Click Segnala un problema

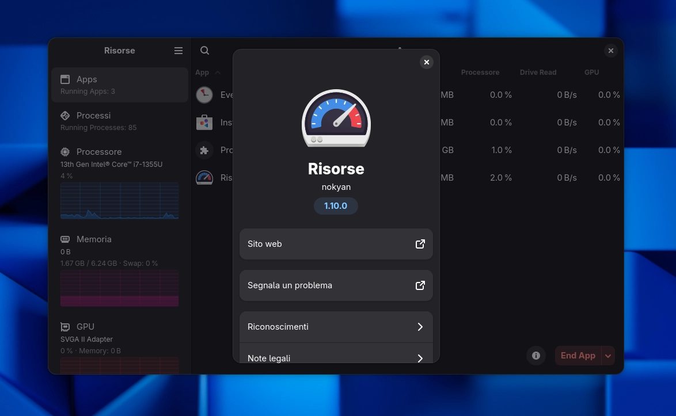(336, 285)
